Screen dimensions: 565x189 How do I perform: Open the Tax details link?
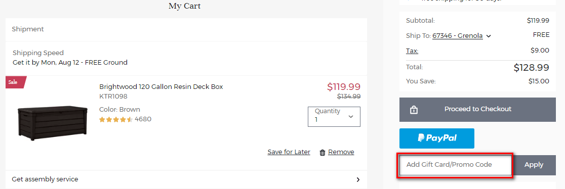[x=412, y=51]
